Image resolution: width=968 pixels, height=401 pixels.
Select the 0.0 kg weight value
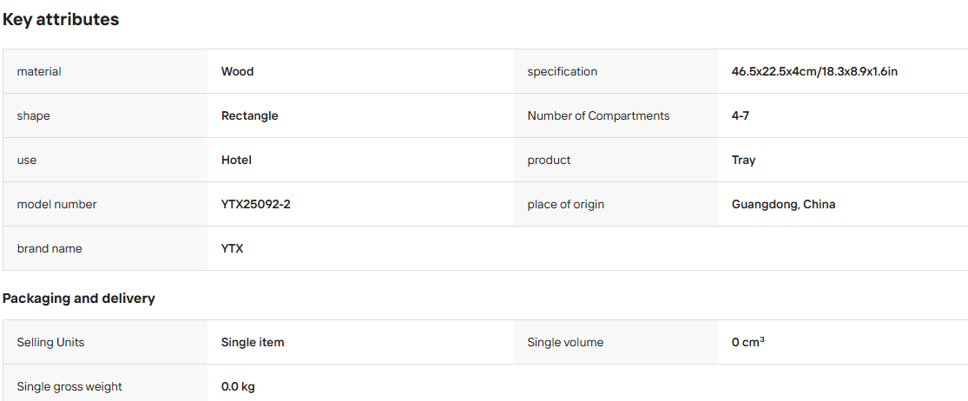pos(238,387)
